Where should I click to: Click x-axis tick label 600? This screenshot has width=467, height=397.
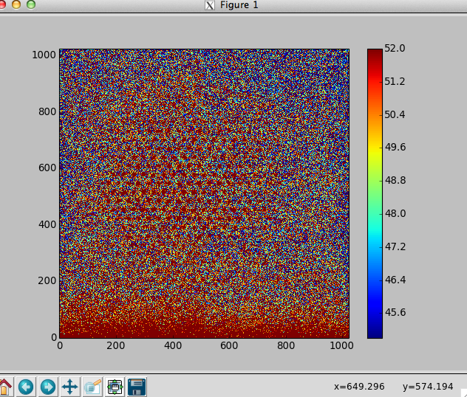coord(229,345)
